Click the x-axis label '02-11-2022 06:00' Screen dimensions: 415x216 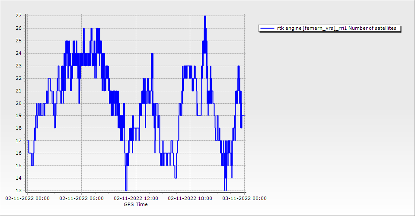(x=81, y=199)
